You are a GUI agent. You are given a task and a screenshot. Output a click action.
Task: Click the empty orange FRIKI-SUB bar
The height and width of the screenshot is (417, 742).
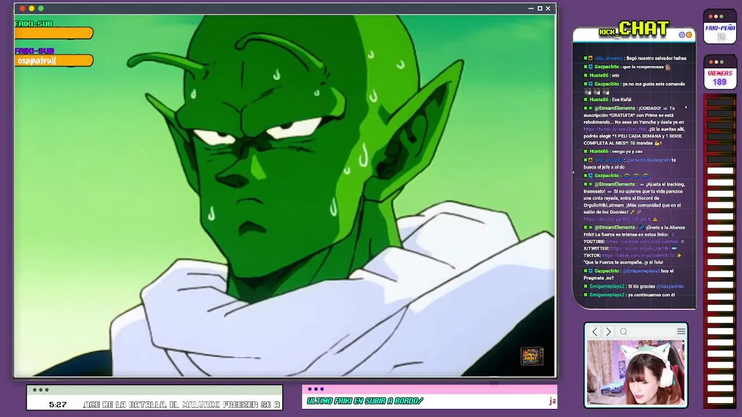54,34
